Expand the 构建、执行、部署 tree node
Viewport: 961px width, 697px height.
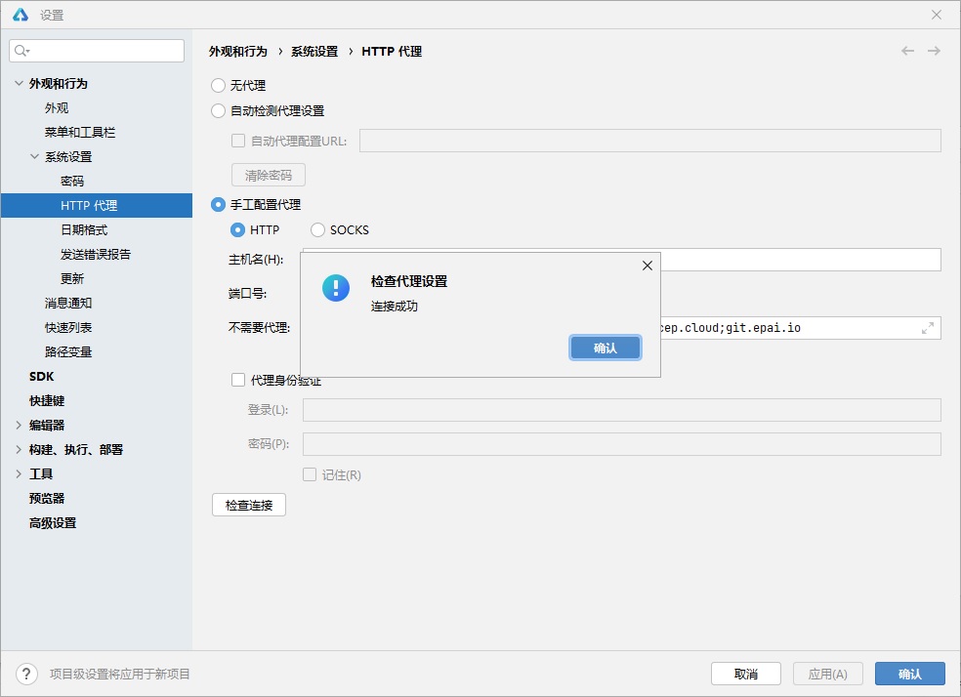[x=17, y=449]
